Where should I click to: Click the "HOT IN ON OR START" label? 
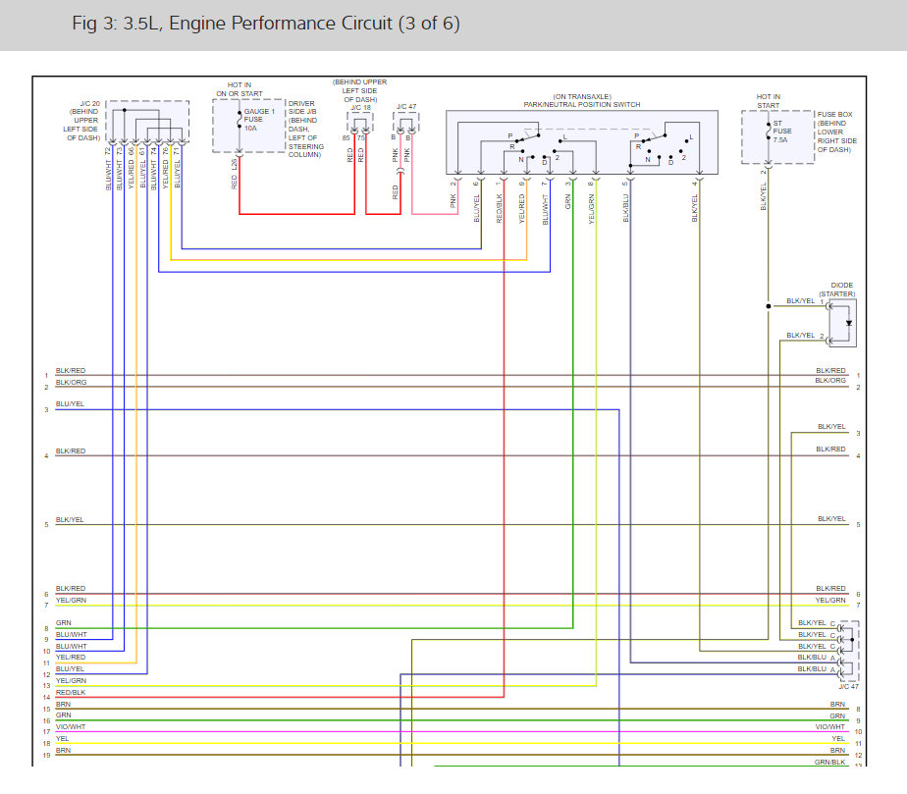[240, 89]
